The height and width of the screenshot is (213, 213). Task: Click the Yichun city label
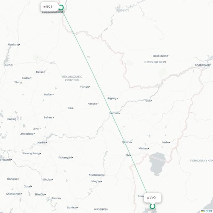[85, 87]
